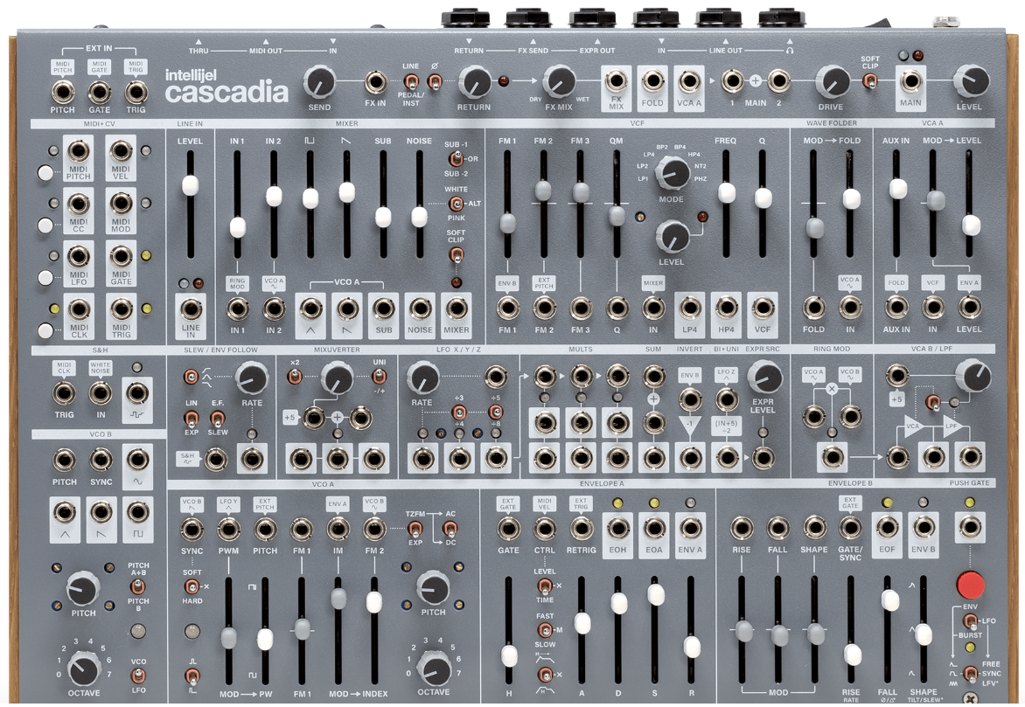Flip the SUB -1 / OR / SUB -2 switch
The image size is (1025, 707).
coord(455,159)
